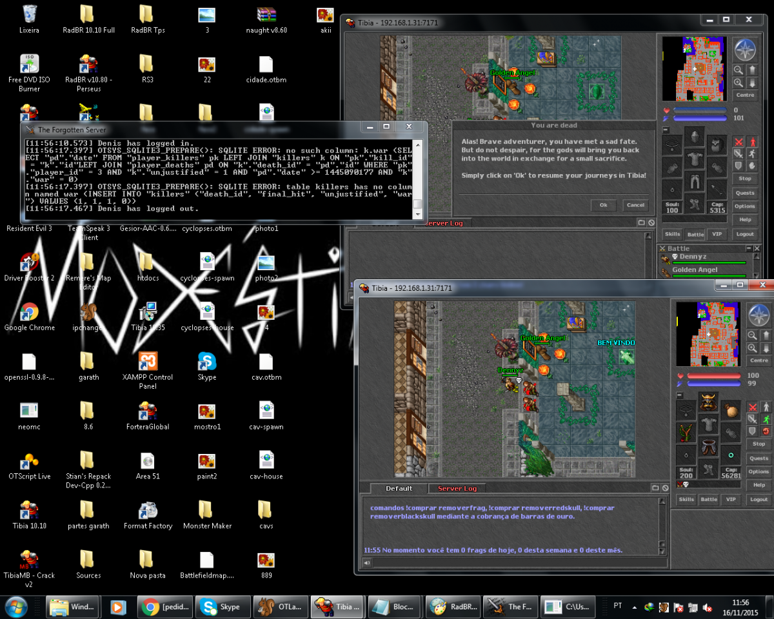Toggle secure PvP mode in front Tibia

[766, 431]
